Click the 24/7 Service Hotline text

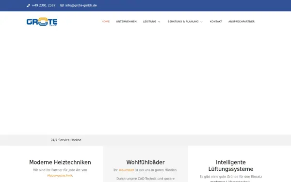point(66,140)
